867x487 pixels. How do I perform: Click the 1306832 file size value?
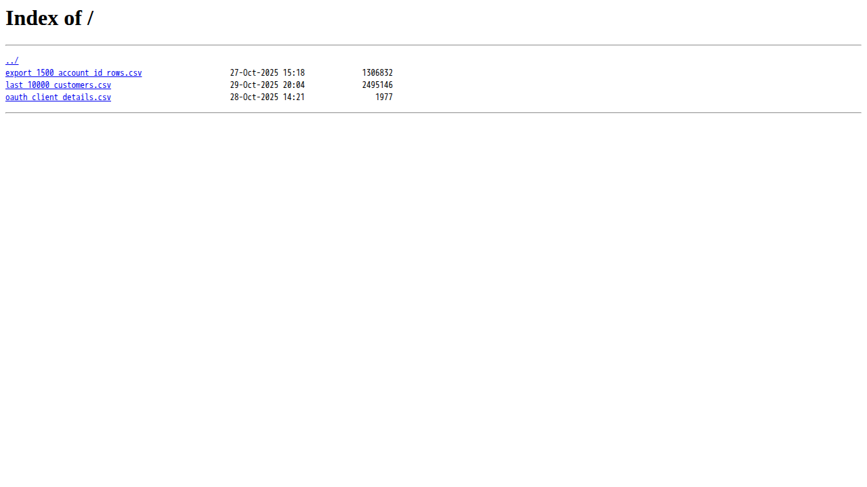coord(377,73)
